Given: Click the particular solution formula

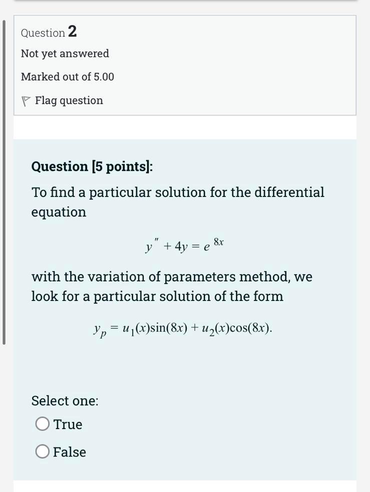Looking at the screenshot, I should [x=183, y=327].
